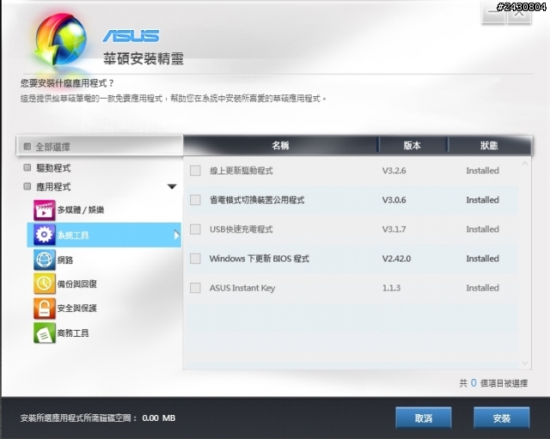This screenshot has width=550, height=439.
Task: Open the 商務工具 category
Action: point(73,332)
